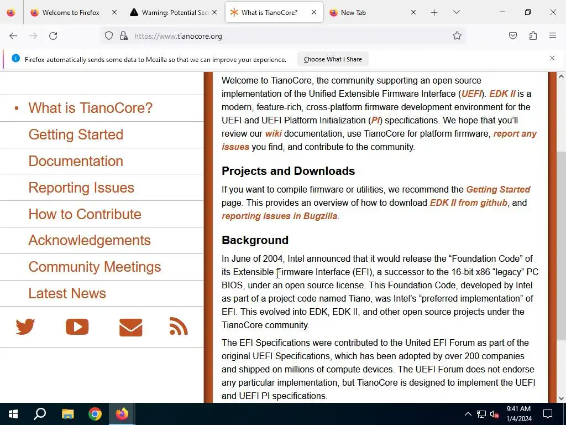This screenshot has height=425, width=566.
Task: Show hidden system tray icons
Action: click(x=468, y=414)
